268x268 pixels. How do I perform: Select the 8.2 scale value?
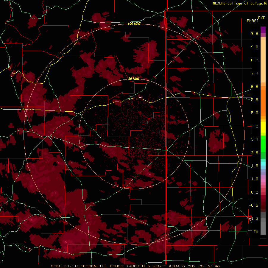[x=255, y=60]
